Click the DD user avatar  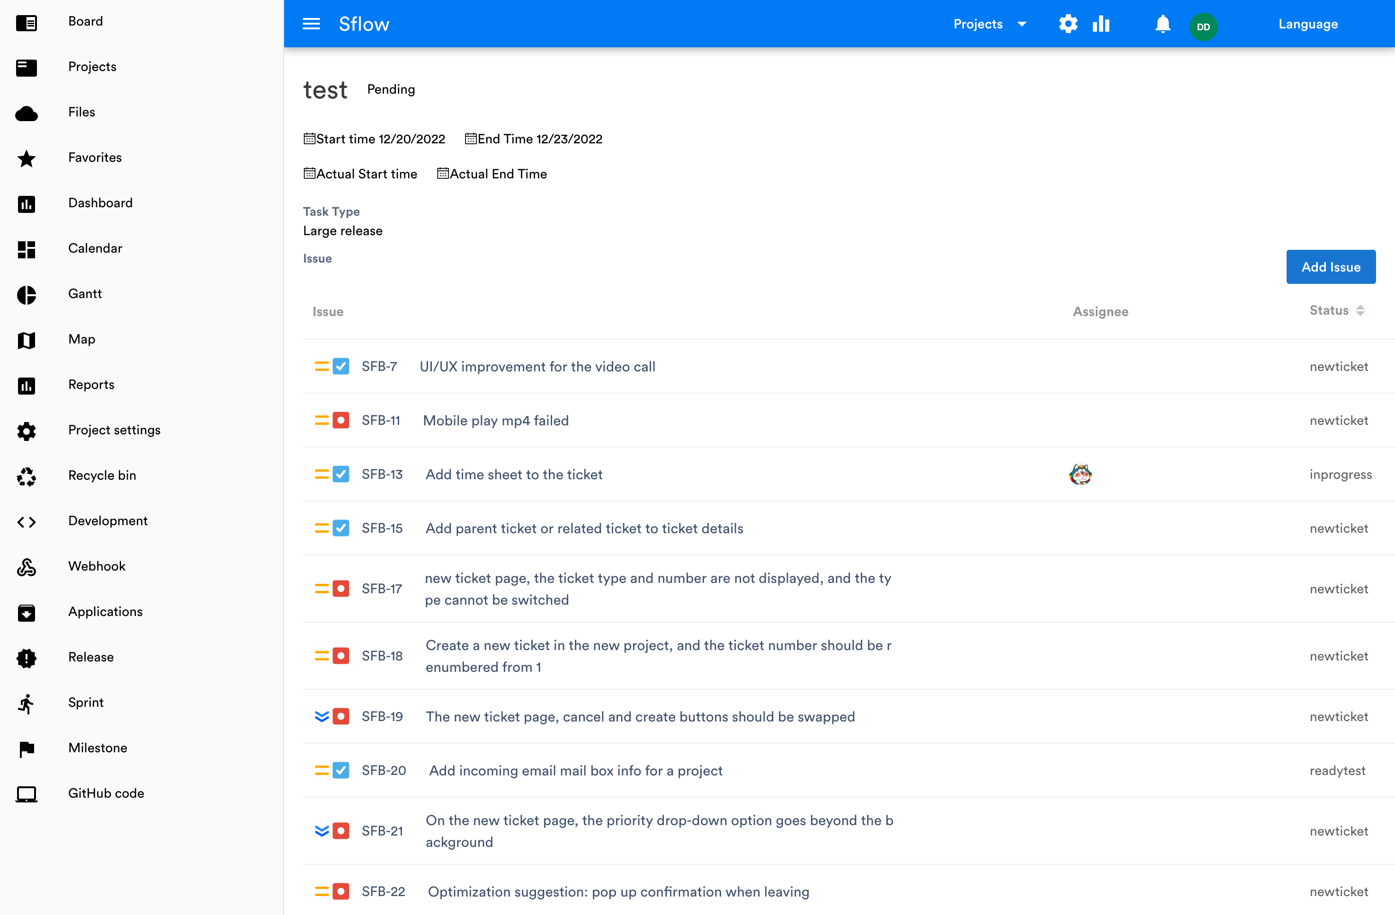coord(1203,26)
